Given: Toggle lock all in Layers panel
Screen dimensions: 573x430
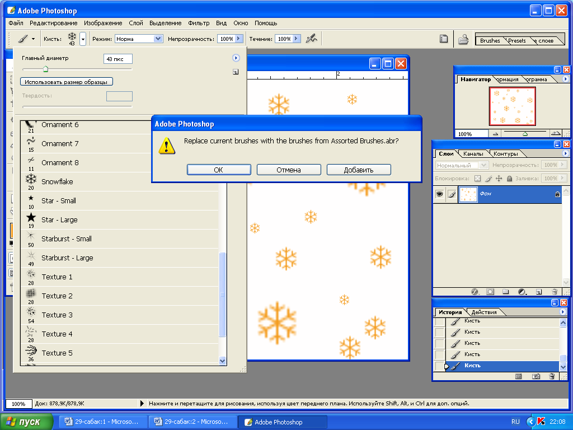Looking at the screenshot, I should (509, 179).
